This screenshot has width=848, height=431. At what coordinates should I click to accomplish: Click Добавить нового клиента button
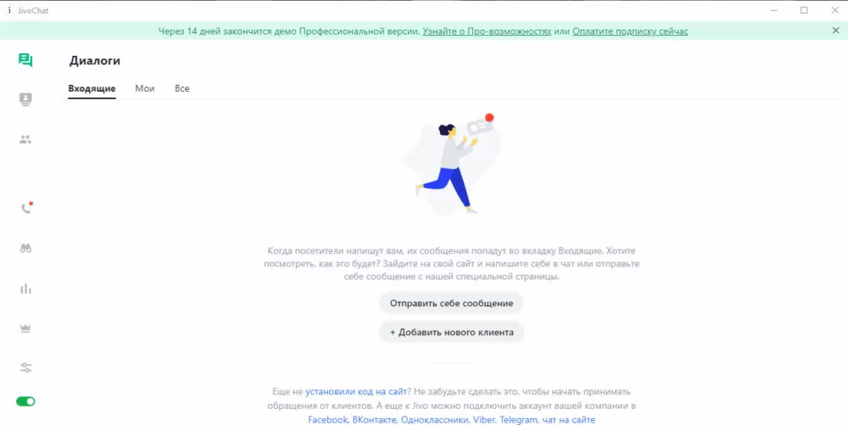tap(452, 332)
